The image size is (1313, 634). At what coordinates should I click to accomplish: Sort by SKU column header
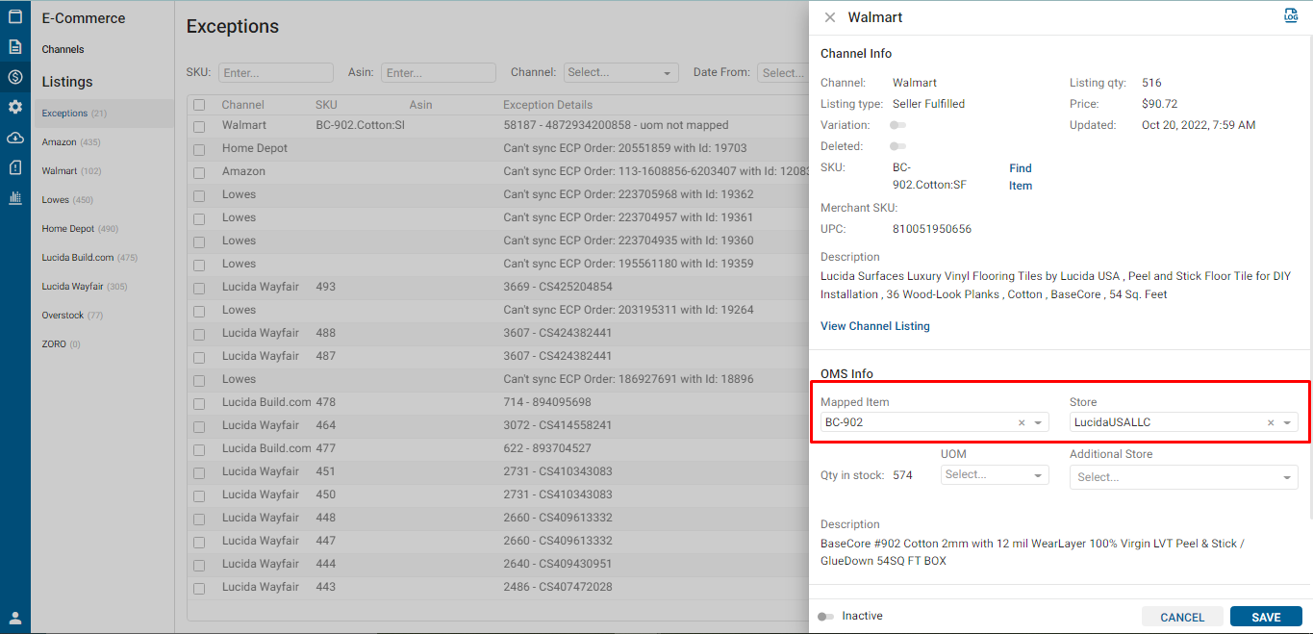(x=326, y=105)
